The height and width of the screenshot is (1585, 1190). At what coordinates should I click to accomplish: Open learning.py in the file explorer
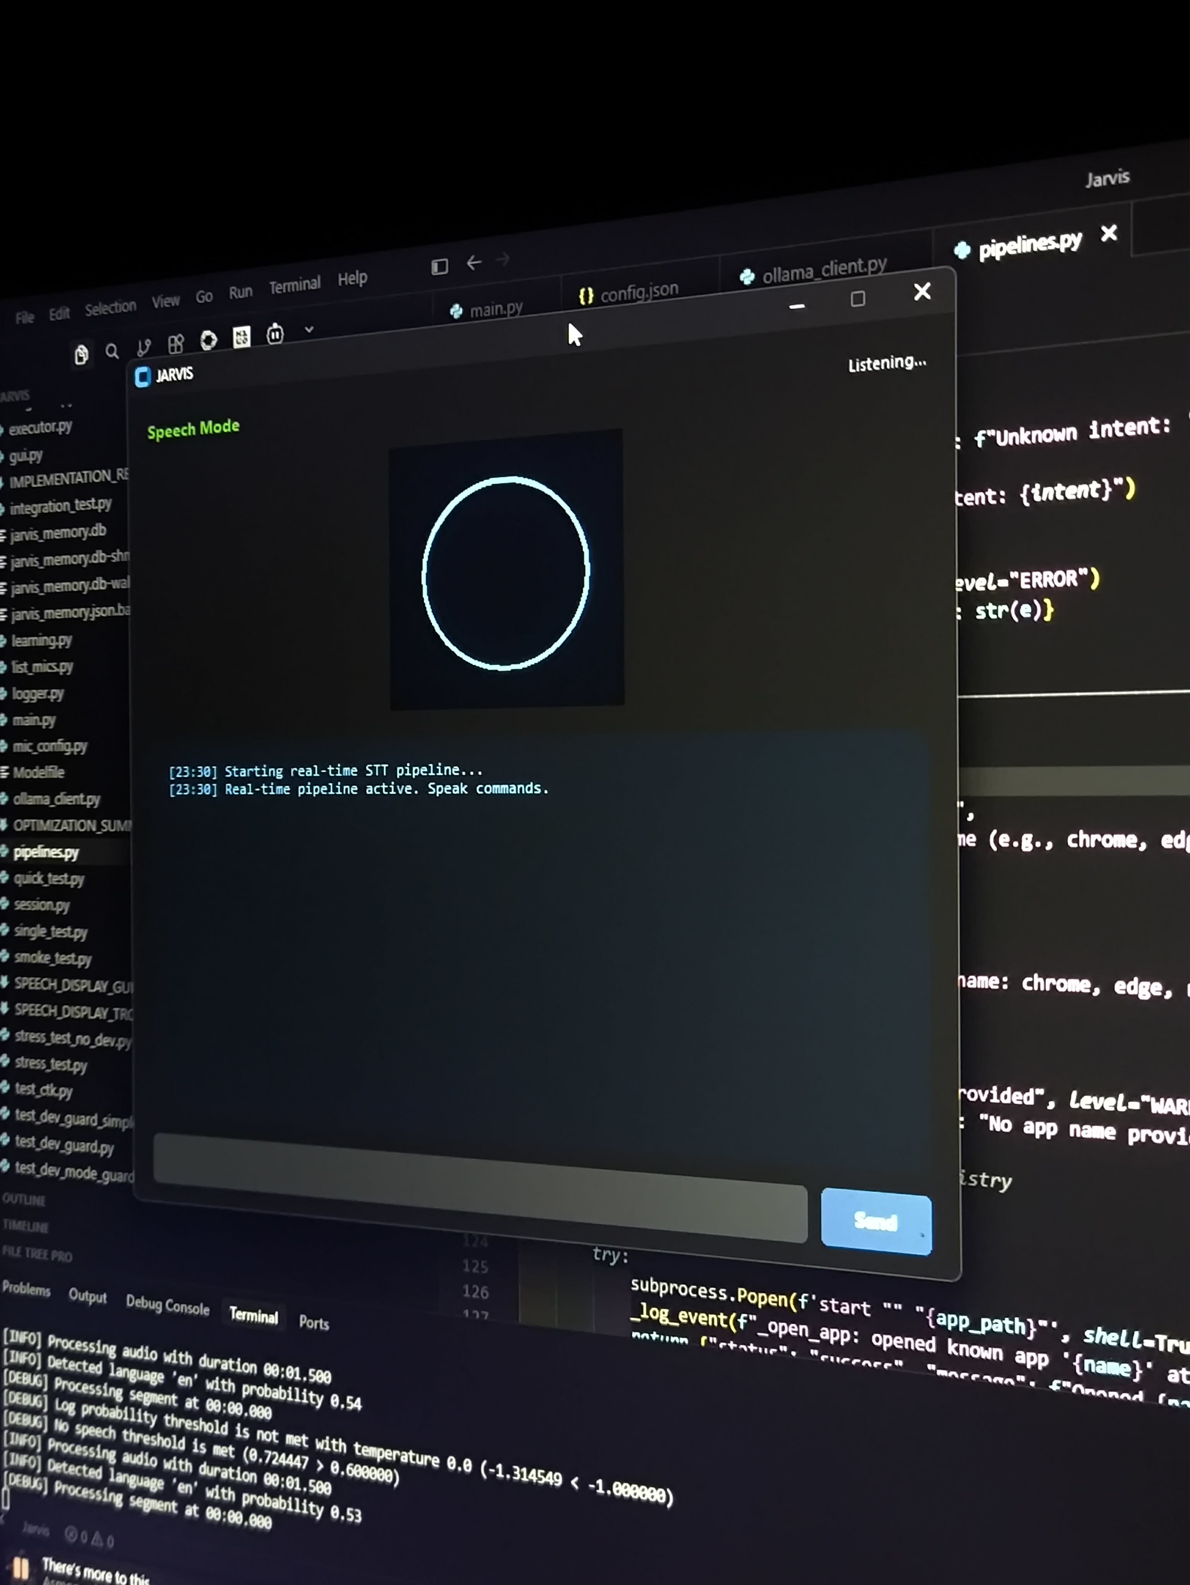(x=41, y=640)
